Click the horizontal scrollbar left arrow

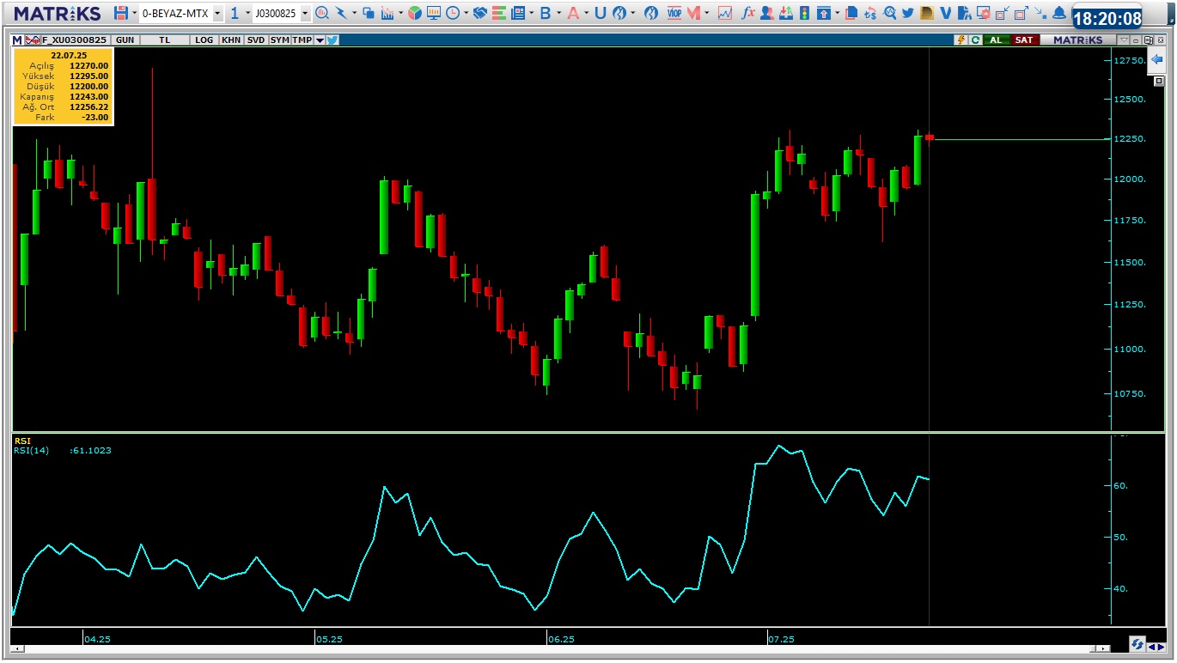point(16,648)
